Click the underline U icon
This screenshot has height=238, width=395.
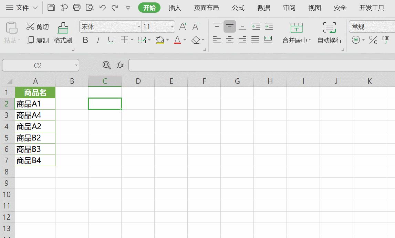110,40
